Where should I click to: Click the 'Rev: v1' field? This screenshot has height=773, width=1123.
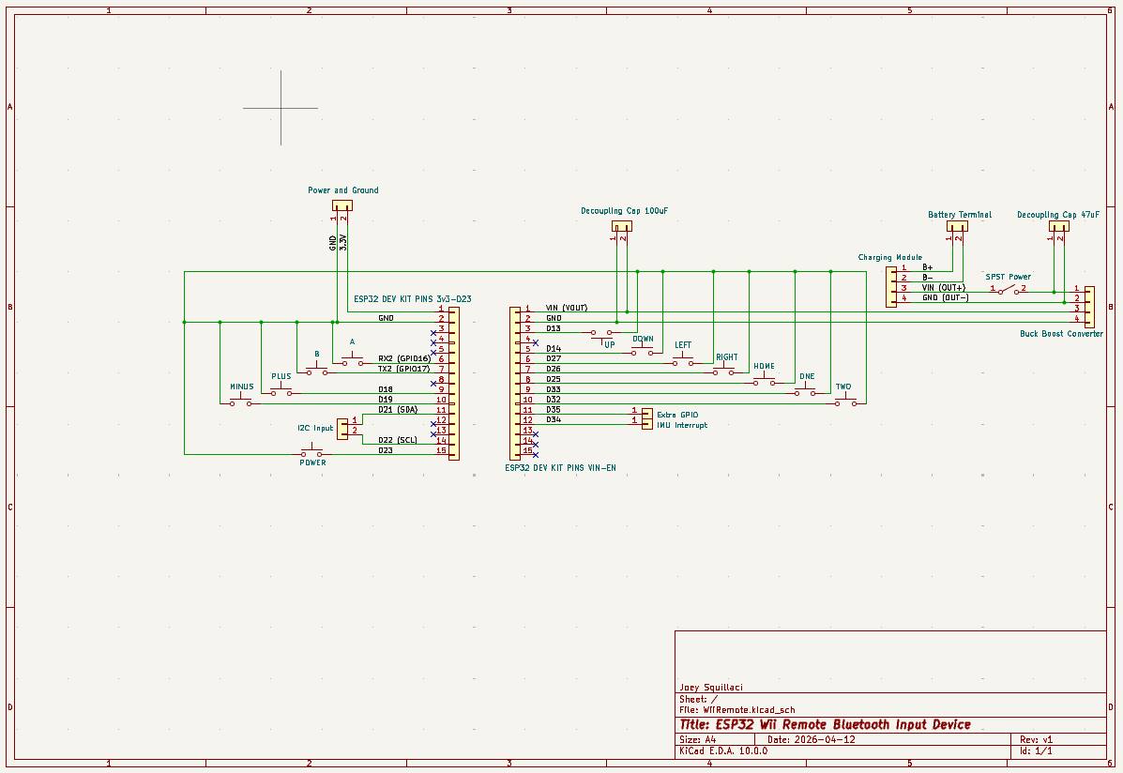[1037, 739]
